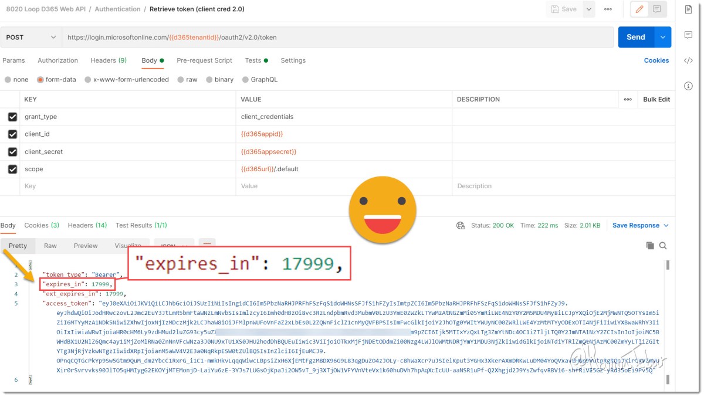Image resolution: width=704 pixels, height=397 pixels.
Task: Copy the response body with copy icon
Action: pyautogui.click(x=649, y=246)
